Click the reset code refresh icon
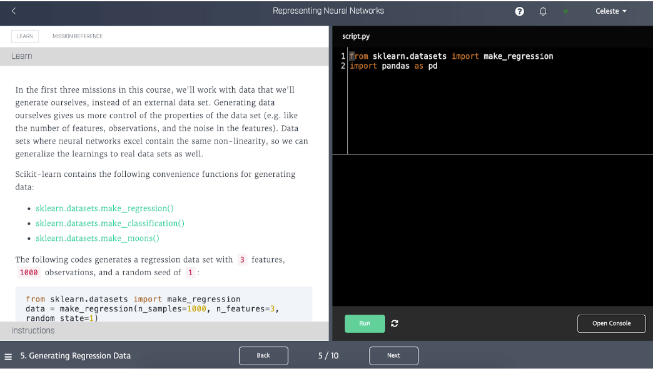The width and height of the screenshot is (653, 369). [395, 323]
